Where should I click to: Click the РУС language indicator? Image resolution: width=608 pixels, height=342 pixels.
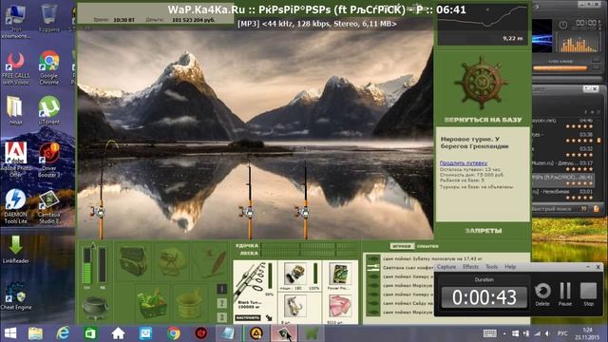(562, 333)
